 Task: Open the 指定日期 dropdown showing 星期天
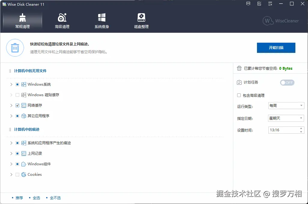[286, 118]
